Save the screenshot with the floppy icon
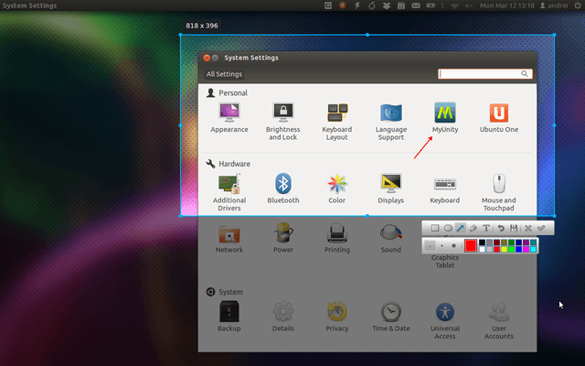This screenshot has height=366, width=585. (514, 228)
